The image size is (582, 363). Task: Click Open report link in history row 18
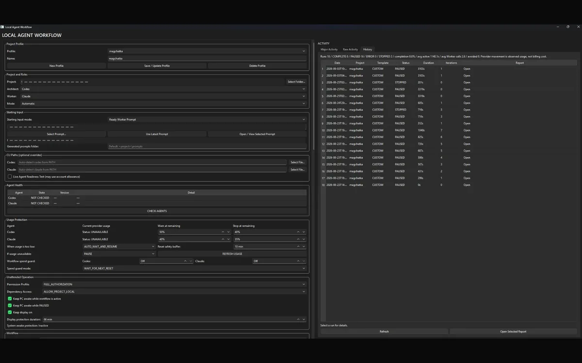tap(467, 185)
